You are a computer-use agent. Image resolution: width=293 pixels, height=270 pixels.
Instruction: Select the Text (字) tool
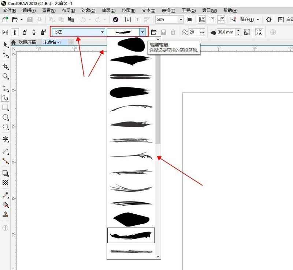5,139
